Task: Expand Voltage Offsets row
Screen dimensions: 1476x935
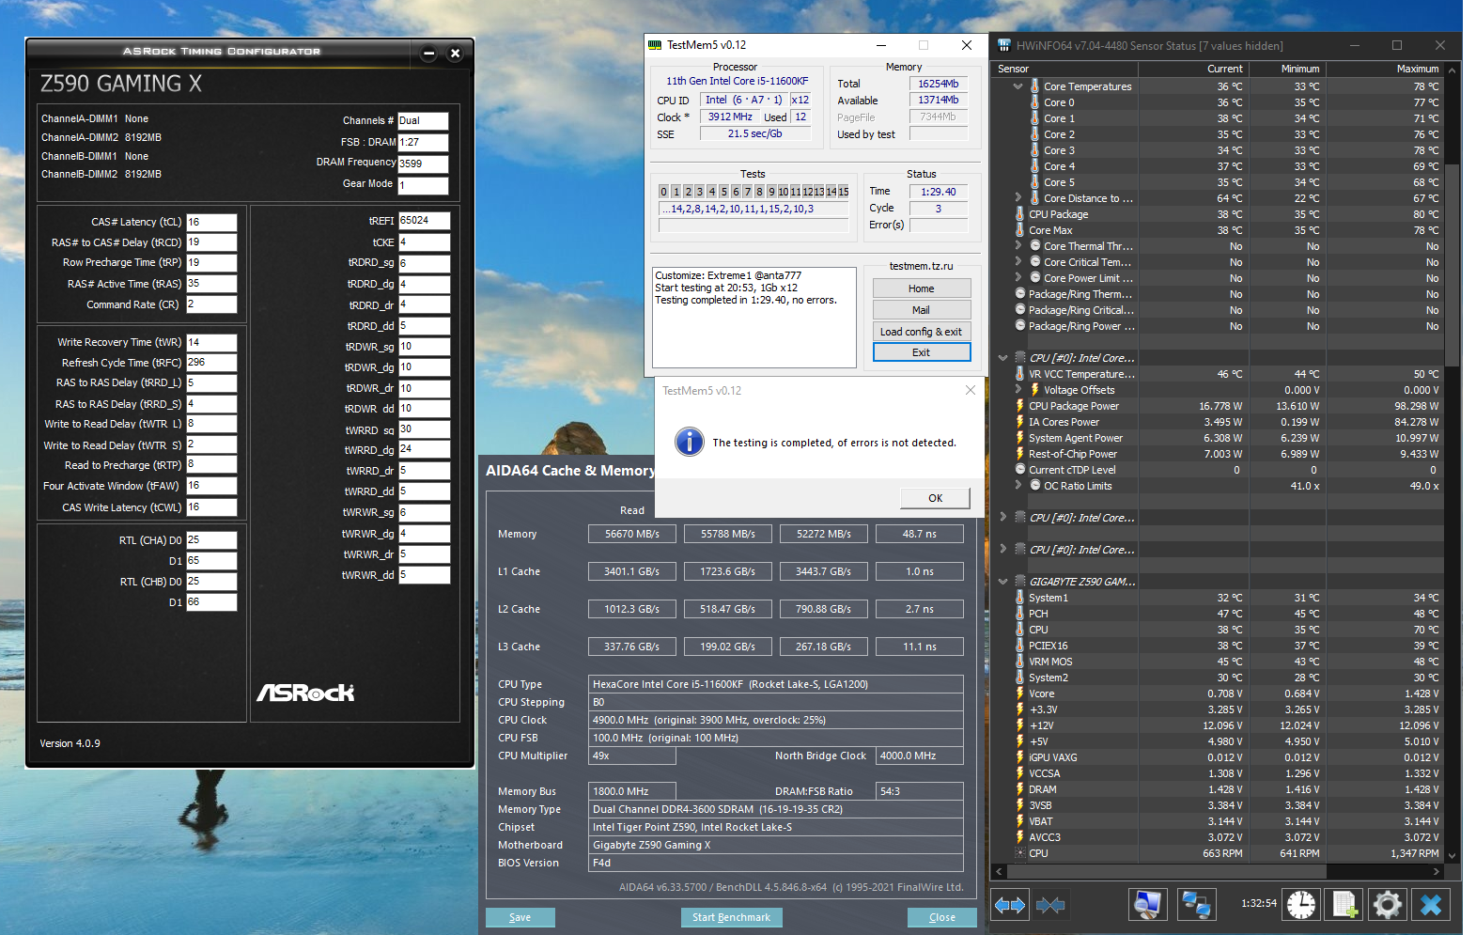Action: pyautogui.click(x=1018, y=390)
